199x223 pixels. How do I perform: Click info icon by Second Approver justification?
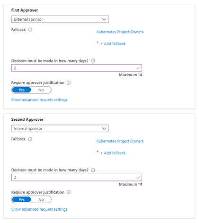(x=69, y=192)
